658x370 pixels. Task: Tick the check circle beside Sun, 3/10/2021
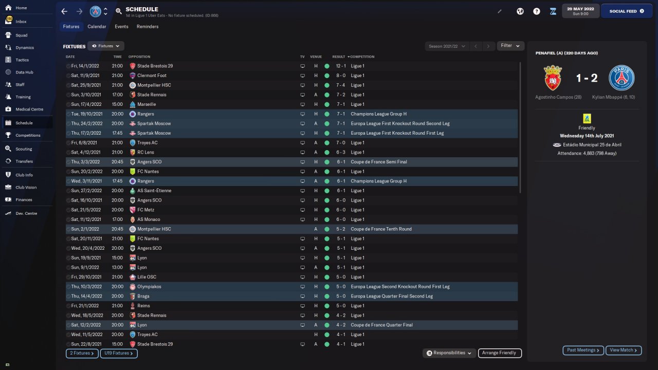[x=68, y=95]
